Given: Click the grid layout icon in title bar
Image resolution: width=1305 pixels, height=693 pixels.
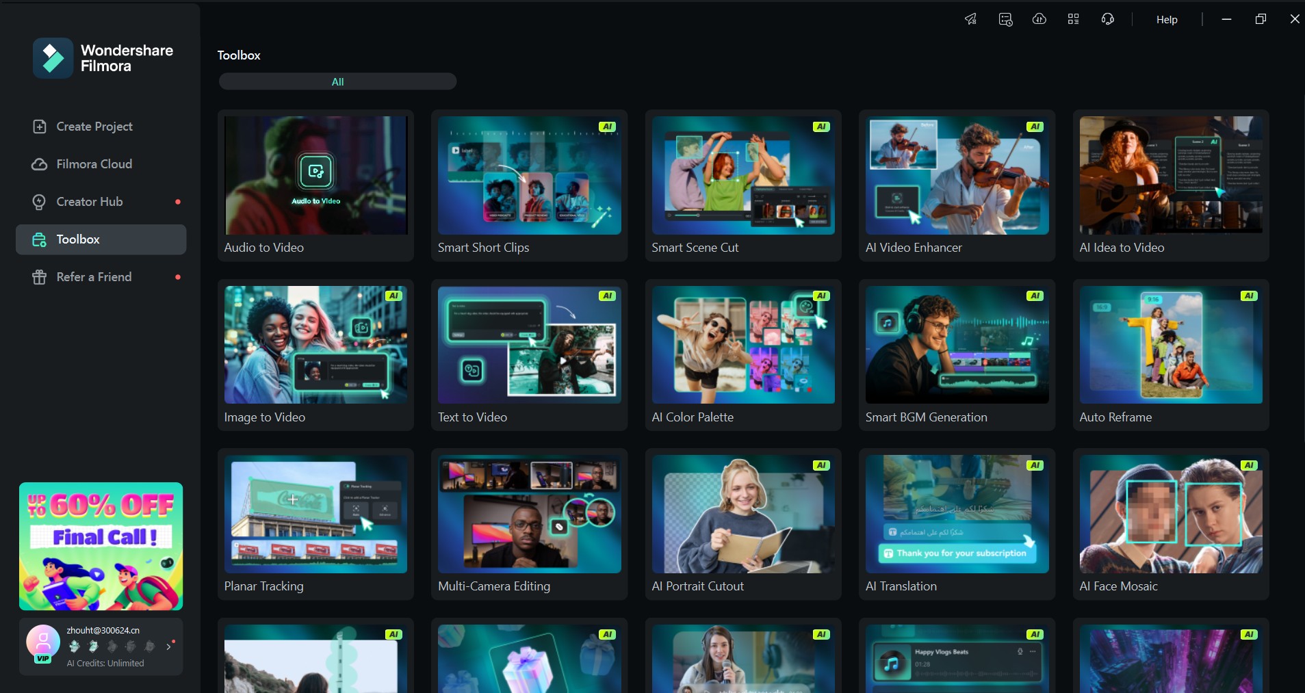Looking at the screenshot, I should click(x=1073, y=19).
